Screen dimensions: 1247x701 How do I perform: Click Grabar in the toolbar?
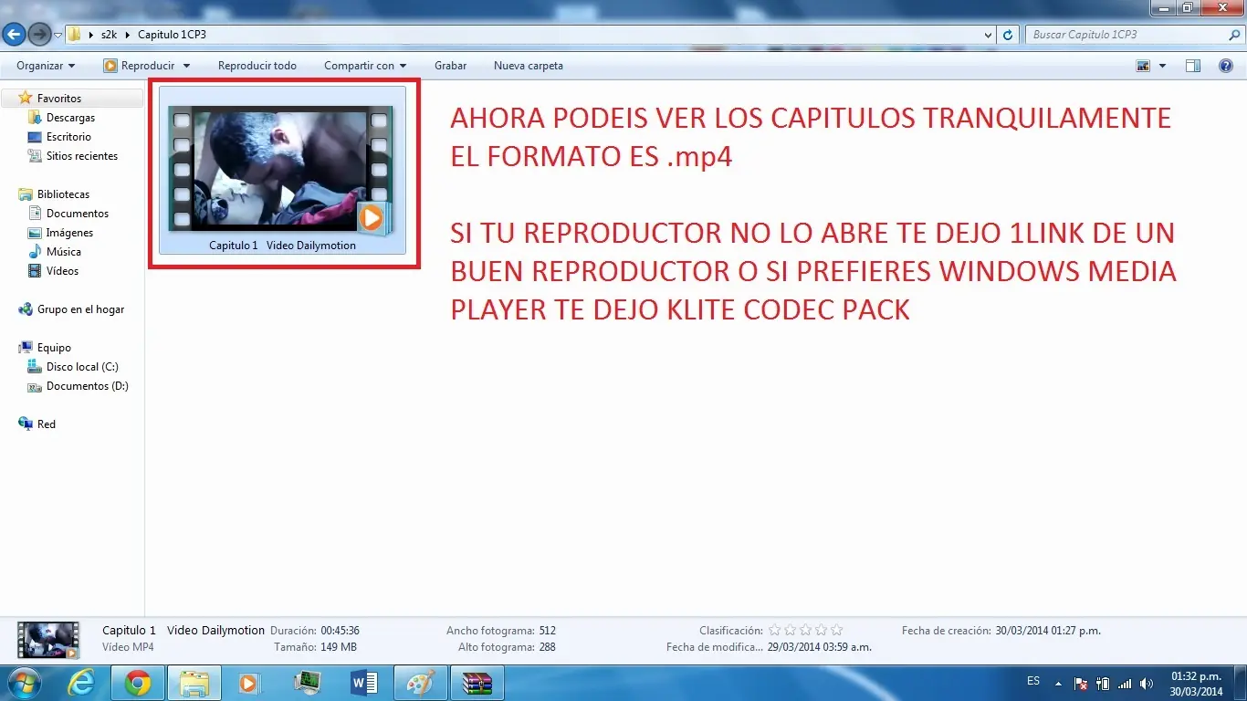450,66
